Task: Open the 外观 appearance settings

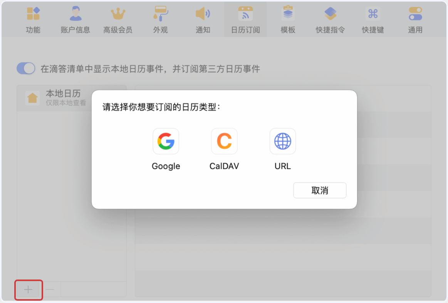Action: coord(160,19)
